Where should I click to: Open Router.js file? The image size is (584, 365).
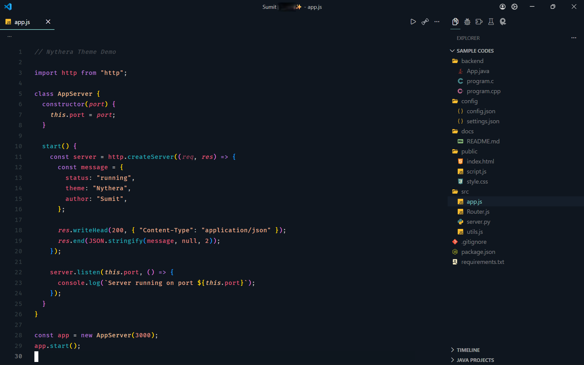(x=516, y=212)
